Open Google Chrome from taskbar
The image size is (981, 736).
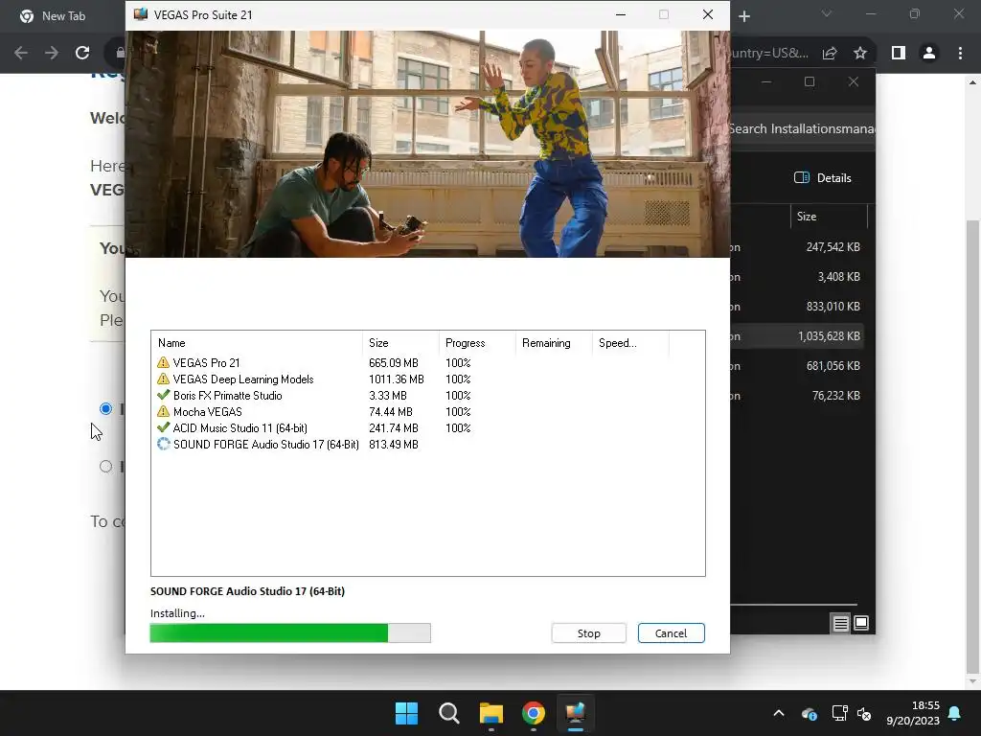[533, 713]
